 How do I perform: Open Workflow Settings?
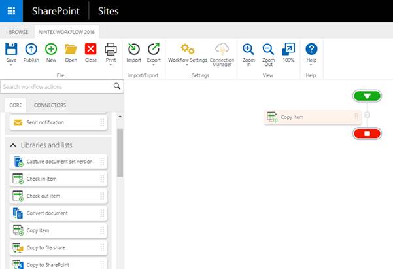[188, 53]
